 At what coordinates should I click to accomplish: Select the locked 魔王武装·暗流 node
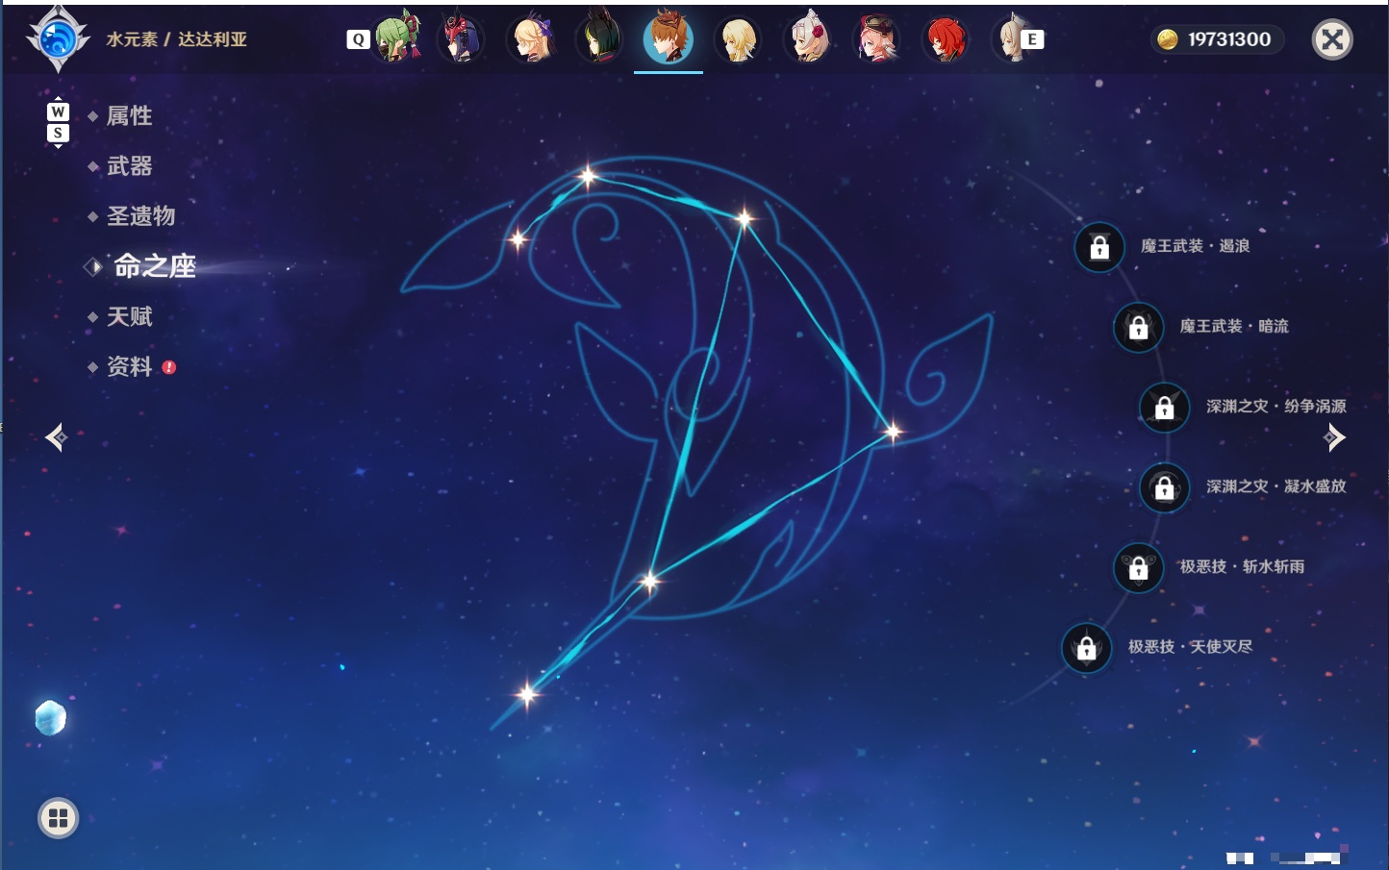coord(1138,327)
